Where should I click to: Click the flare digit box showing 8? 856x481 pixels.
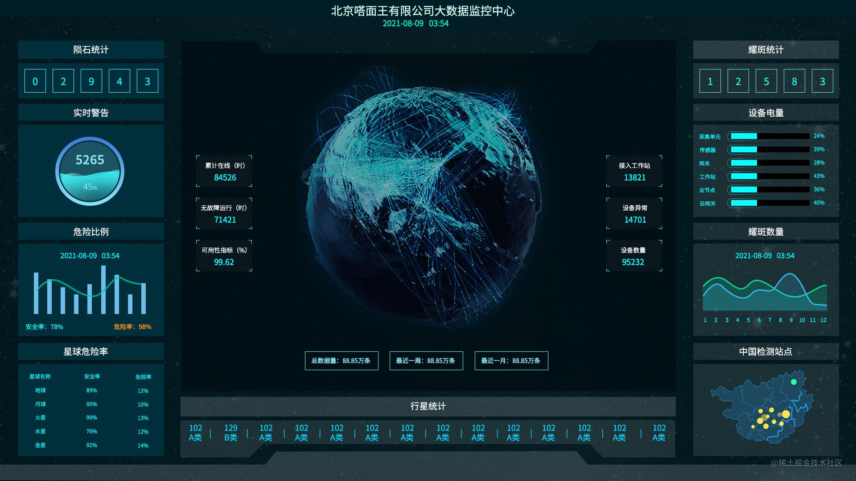(x=794, y=81)
